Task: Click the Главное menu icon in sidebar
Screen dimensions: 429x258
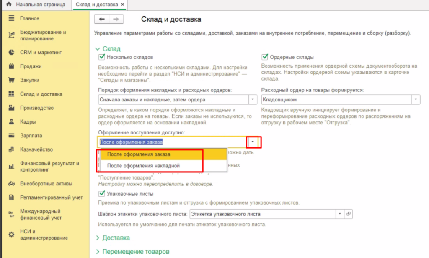Action: pos(11,18)
